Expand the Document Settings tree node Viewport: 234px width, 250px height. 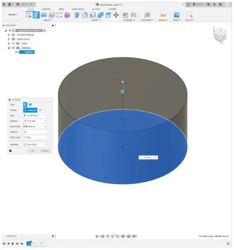[9, 35]
